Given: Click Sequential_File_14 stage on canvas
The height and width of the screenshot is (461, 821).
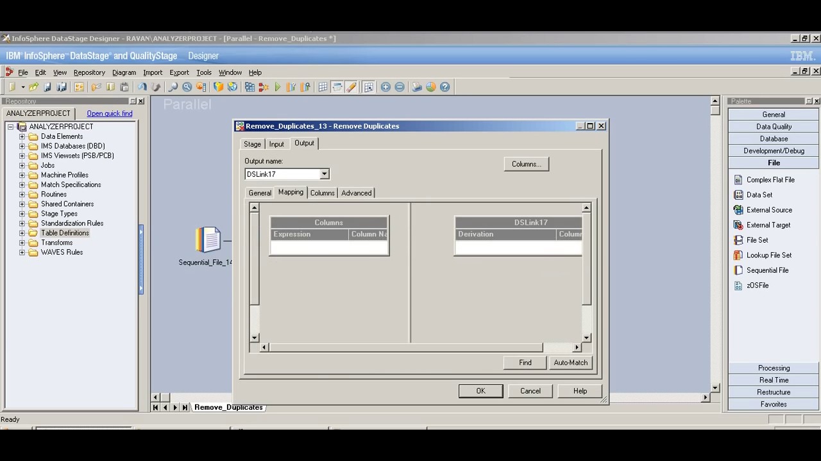Looking at the screenshot, I should [208, 240].
